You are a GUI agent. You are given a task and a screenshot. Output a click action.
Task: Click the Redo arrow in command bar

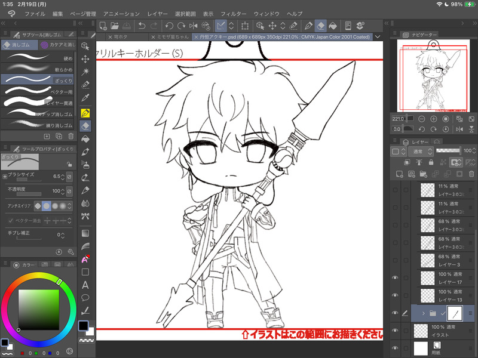pyautogui.click(x=154, y=26)
